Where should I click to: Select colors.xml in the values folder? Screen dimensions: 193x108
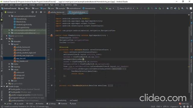[x=20, y=73]
